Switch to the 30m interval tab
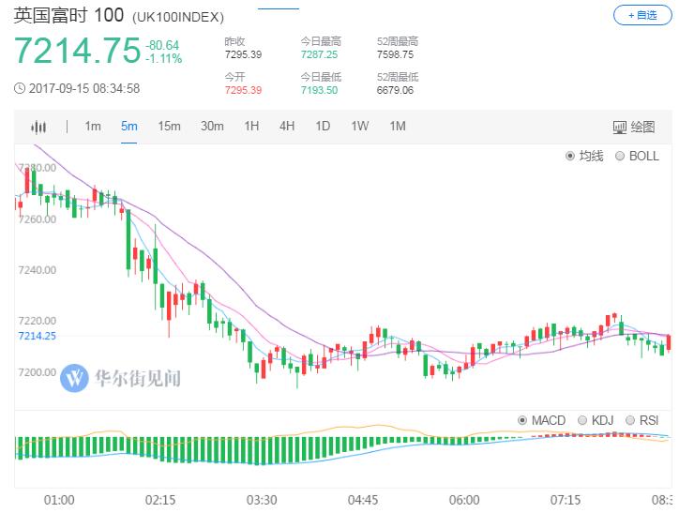679x513 pixels. click(x=212, y=126)
